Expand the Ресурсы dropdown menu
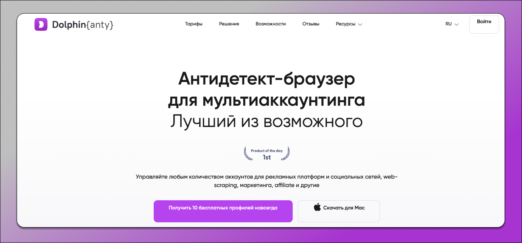 pos(349,24)
